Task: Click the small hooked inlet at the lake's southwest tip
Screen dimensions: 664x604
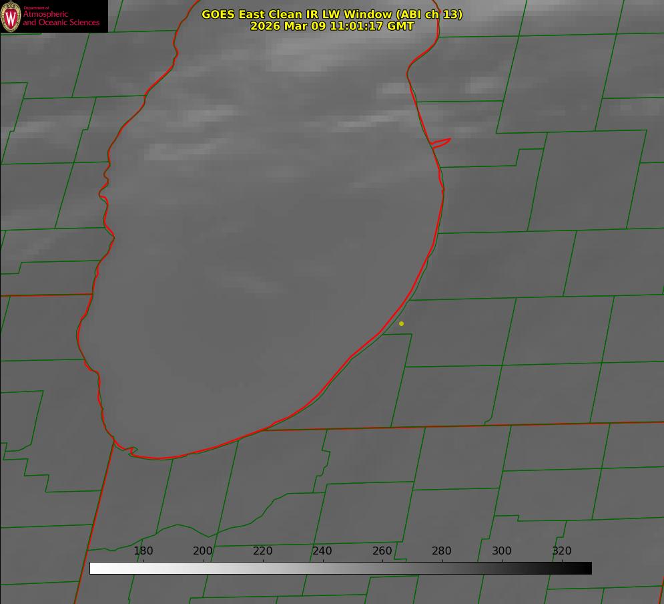Action: click(x=131, y=451)
